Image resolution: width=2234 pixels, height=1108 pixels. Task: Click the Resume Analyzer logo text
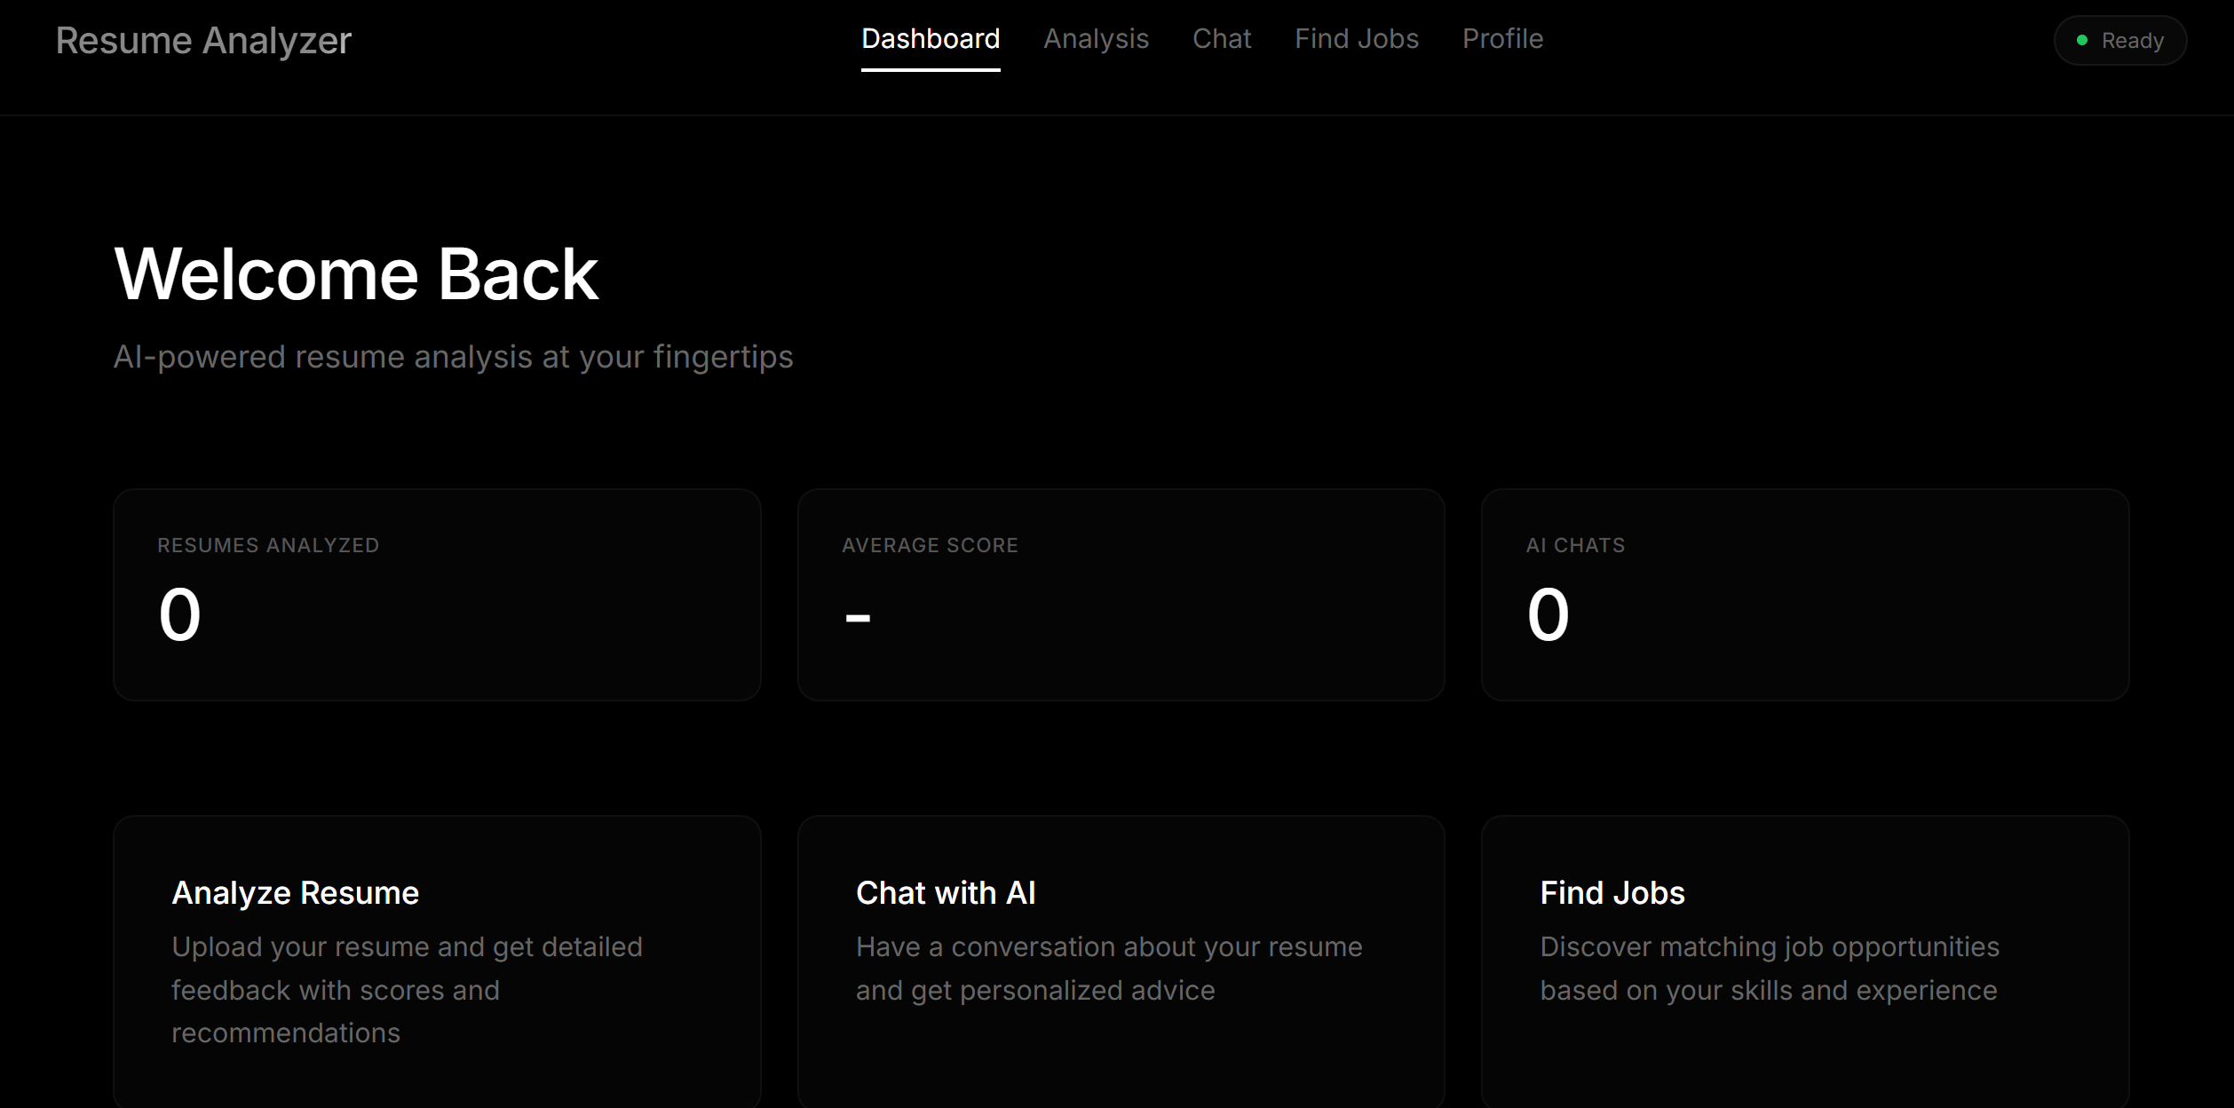coord(203,41)
